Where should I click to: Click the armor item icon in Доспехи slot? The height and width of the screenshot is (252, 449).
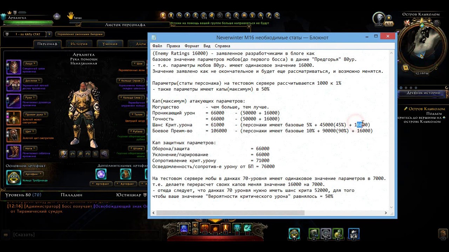pos(14,84)
